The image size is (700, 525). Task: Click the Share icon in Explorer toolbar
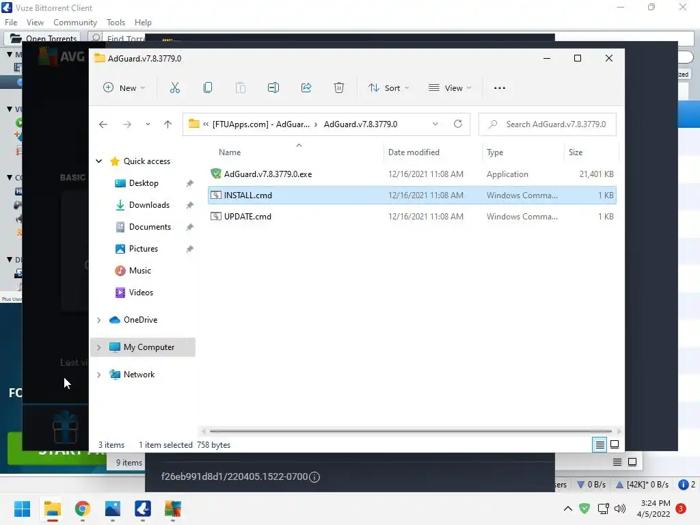click(x=306, y=88)
